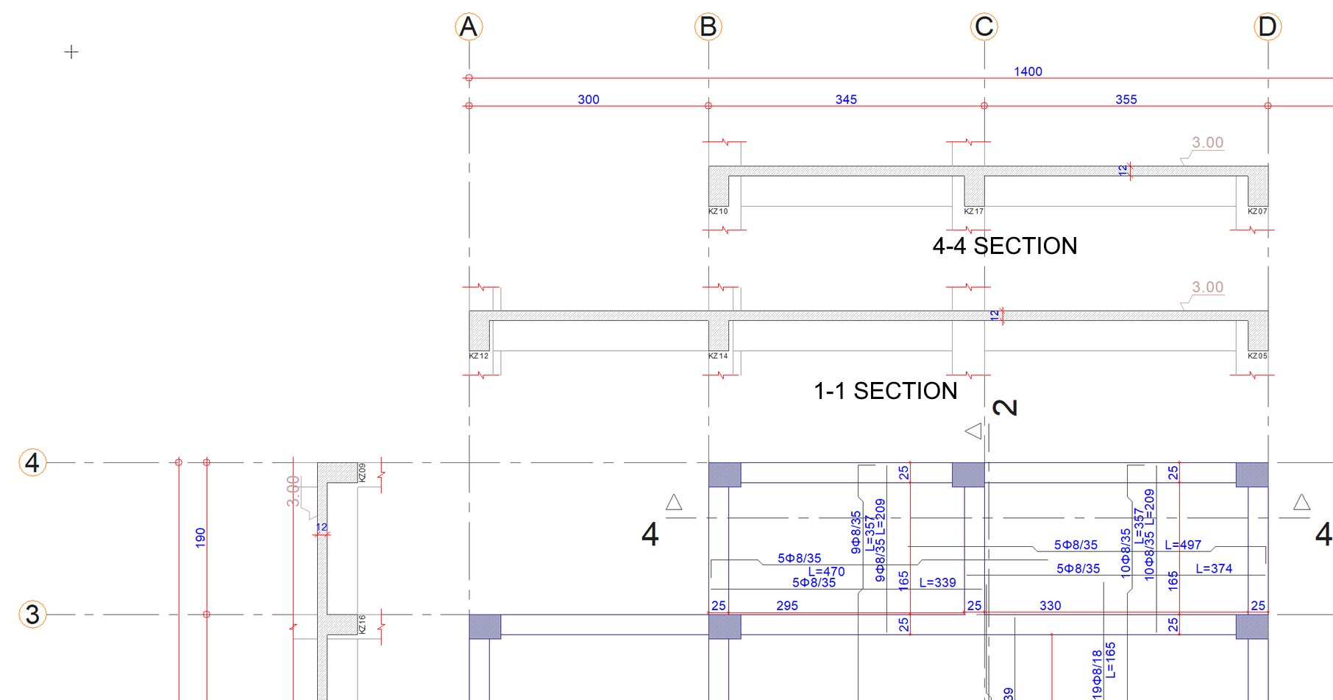Click the KZ05 column label
Screen dimensions: 1333x700
click(1256, 355)
